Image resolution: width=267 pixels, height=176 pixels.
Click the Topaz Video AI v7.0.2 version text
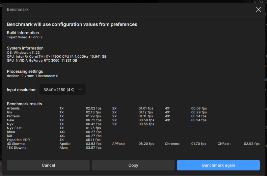click(x=25, y=37)
